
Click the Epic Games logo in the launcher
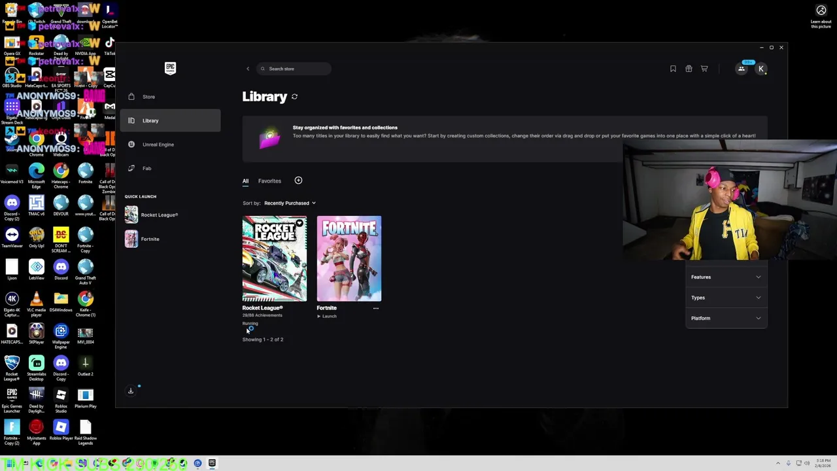[170, 68]
